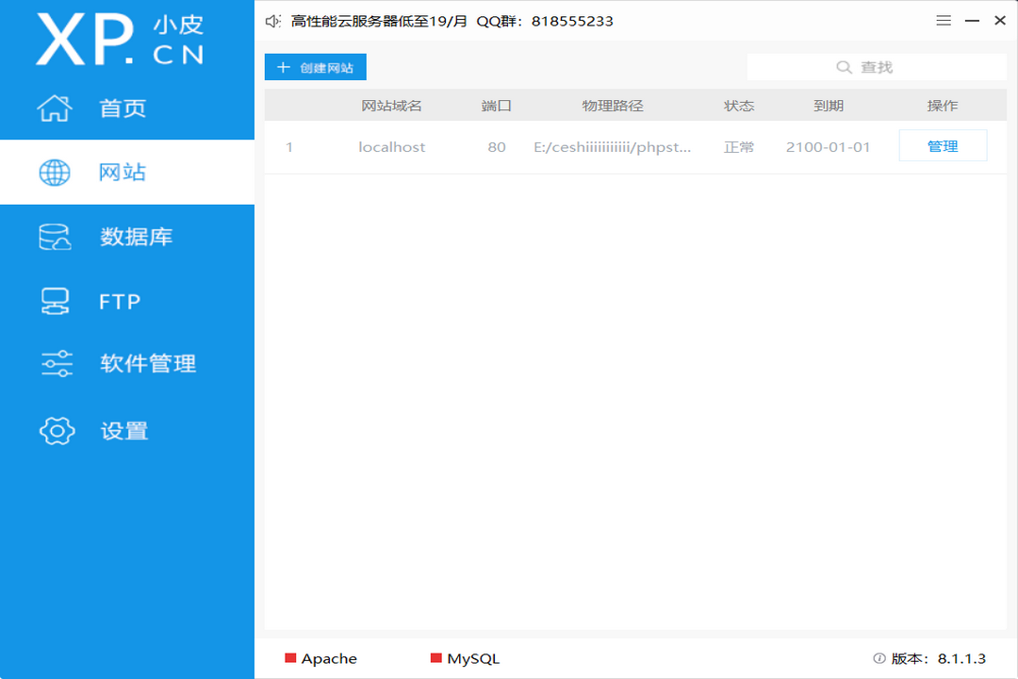Click the 数据库 database icon

55,237
